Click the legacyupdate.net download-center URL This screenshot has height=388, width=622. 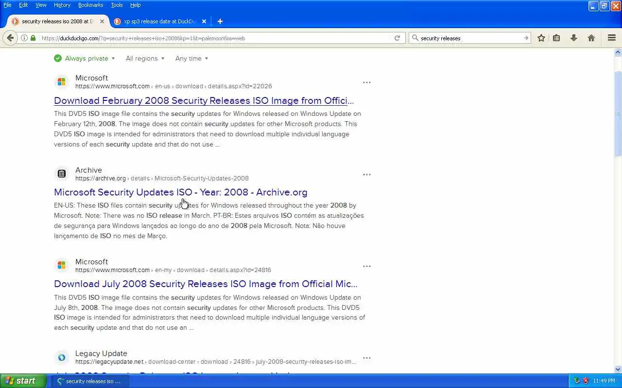click(216, 362)
